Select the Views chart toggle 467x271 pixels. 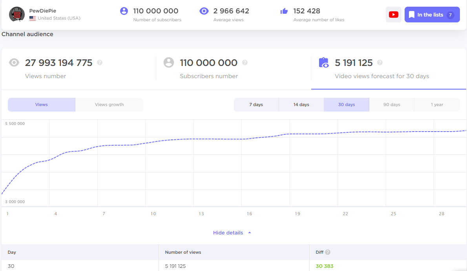tap(41, 104)
